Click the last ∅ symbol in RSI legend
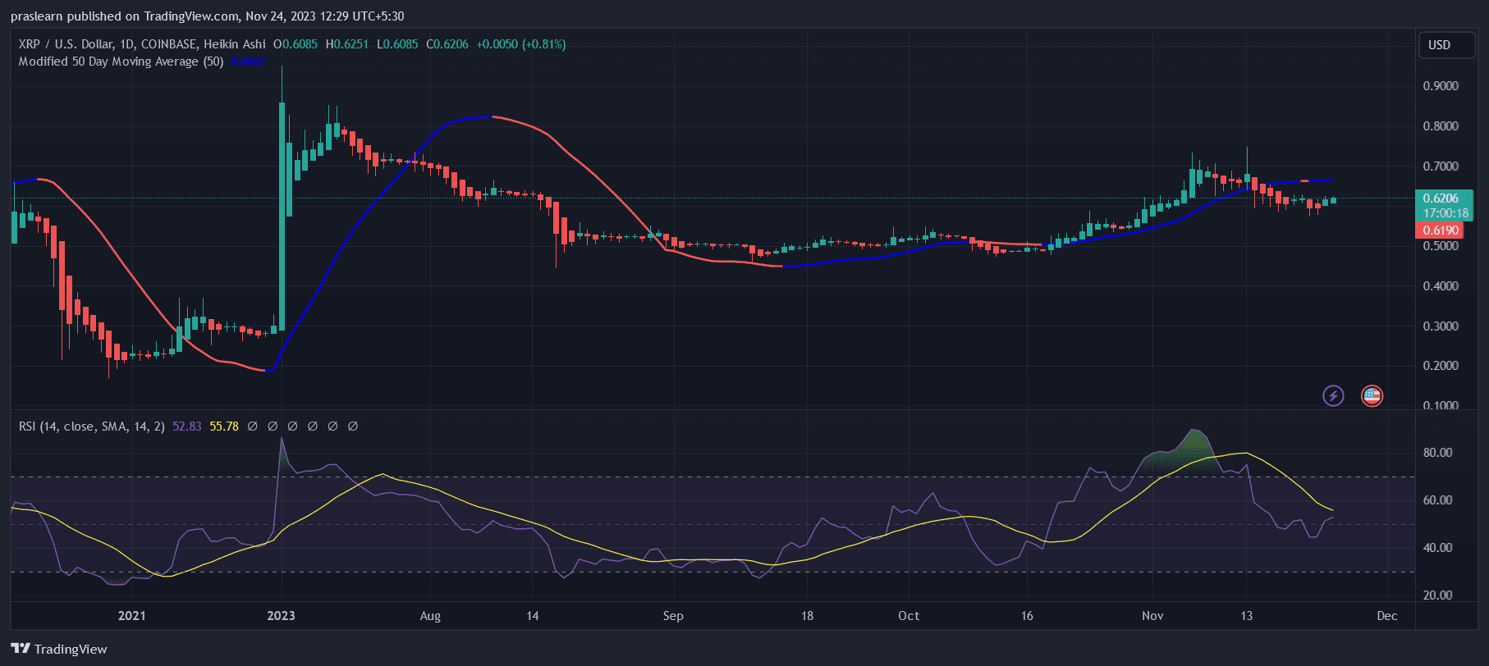 click(x=353, y=427)
